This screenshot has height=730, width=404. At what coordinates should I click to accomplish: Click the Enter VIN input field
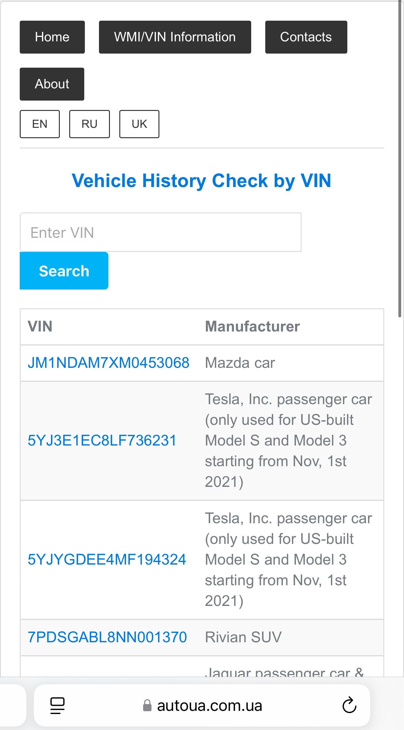[161, 232]
